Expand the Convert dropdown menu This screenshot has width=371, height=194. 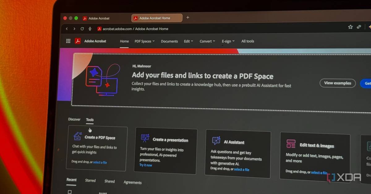tap(207, 41)
